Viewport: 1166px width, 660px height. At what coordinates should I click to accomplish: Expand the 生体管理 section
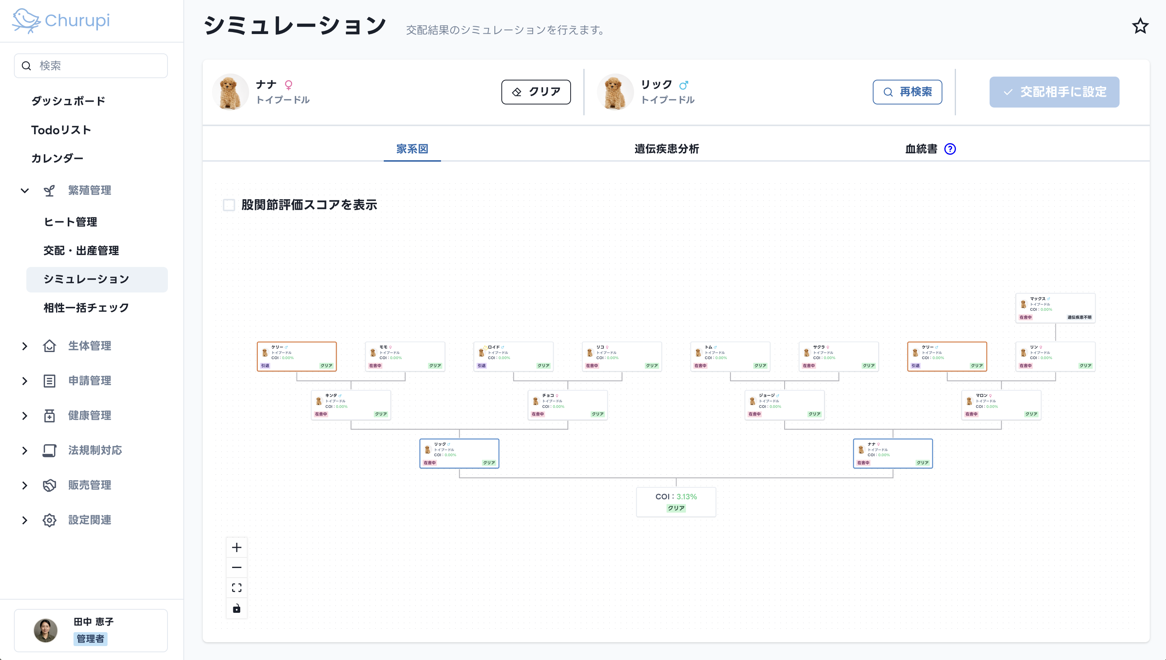pos(24,346)
